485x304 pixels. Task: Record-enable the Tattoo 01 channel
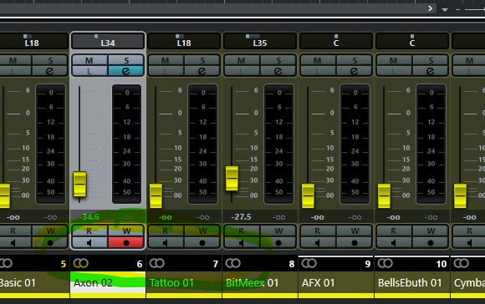point(202,243)
